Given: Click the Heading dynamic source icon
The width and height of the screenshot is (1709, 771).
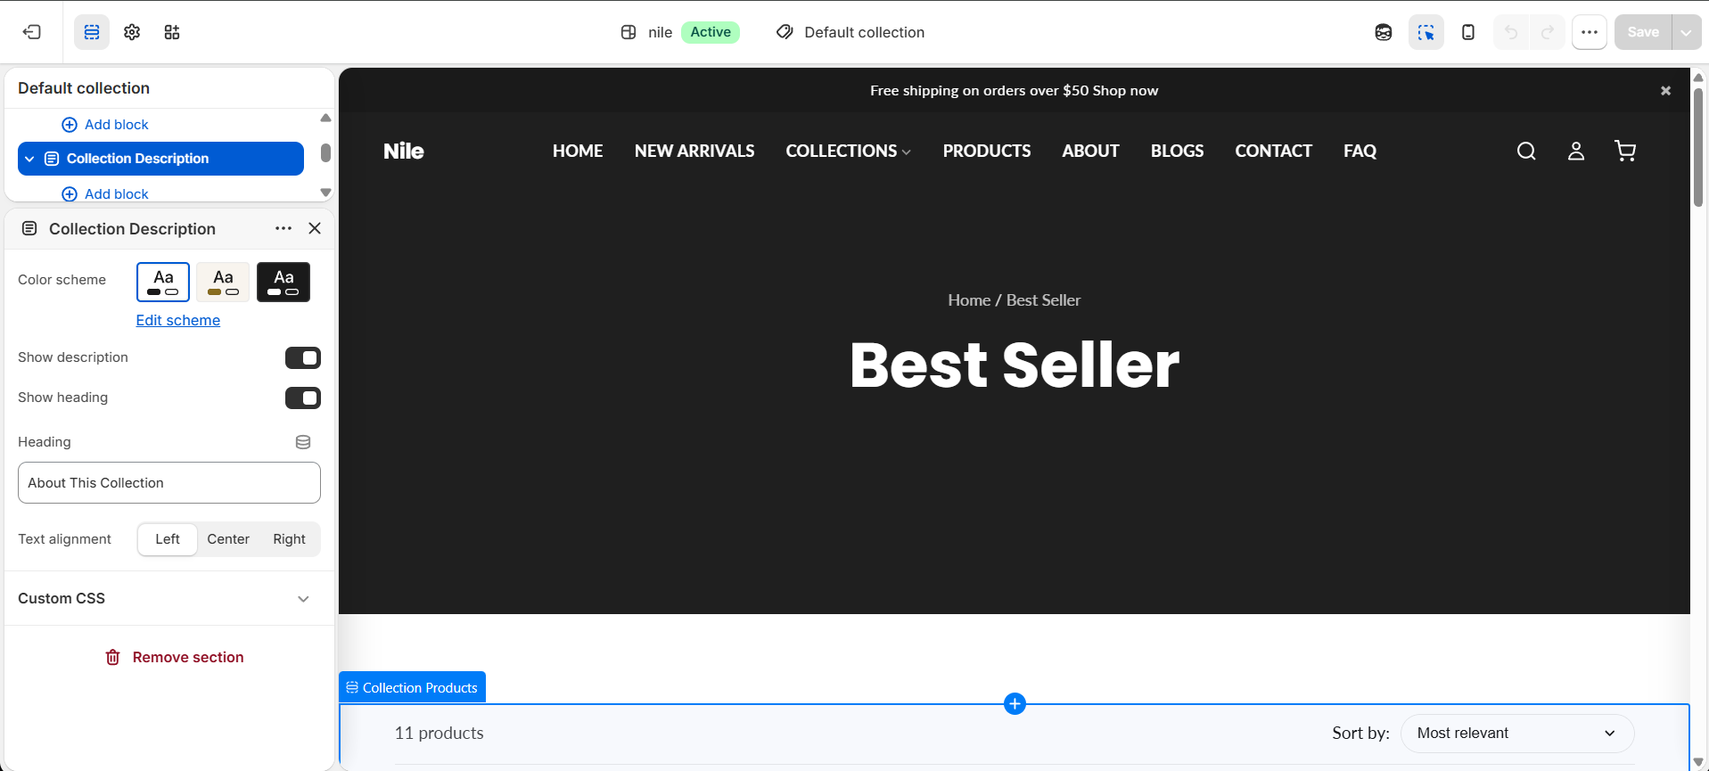Looking at the screenshot, I should [303, 442].
